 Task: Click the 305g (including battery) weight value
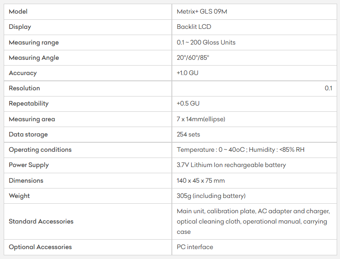point(211,196)
